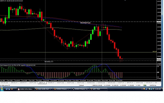Switch to the EURJPY,Daily chart tab
Viewport: 164px width, 103px height.
61,83
